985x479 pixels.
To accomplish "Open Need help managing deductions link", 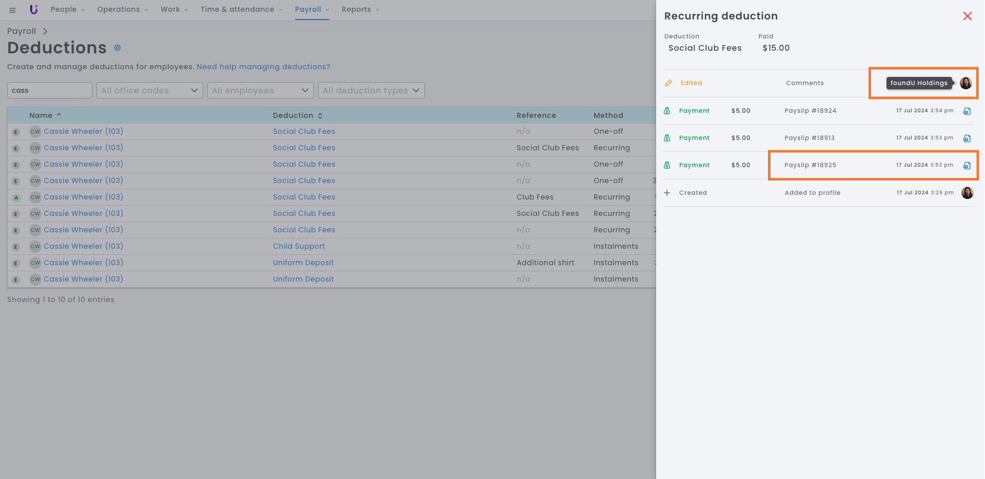I will coord(263,67).
